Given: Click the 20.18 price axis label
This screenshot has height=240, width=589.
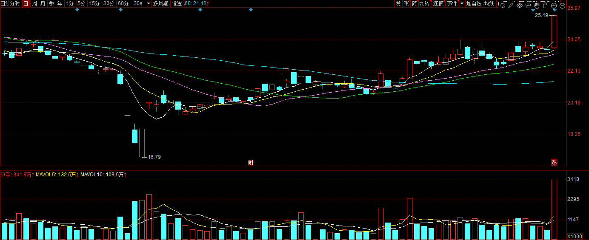Looking at the screenshot, I should pyautogui.click(x=575, y=103).
